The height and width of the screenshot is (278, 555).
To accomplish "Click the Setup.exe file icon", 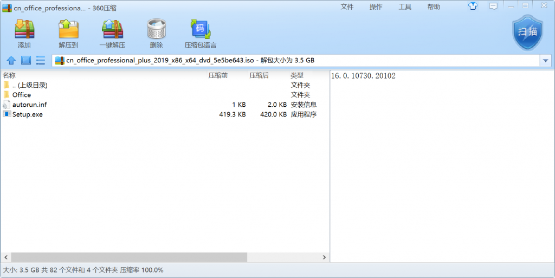I will tap(7, 114).
